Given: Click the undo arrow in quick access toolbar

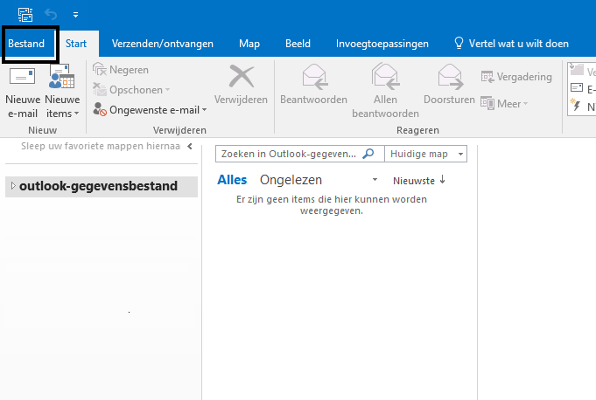Looking at the screenshot, I should [52, 14].
